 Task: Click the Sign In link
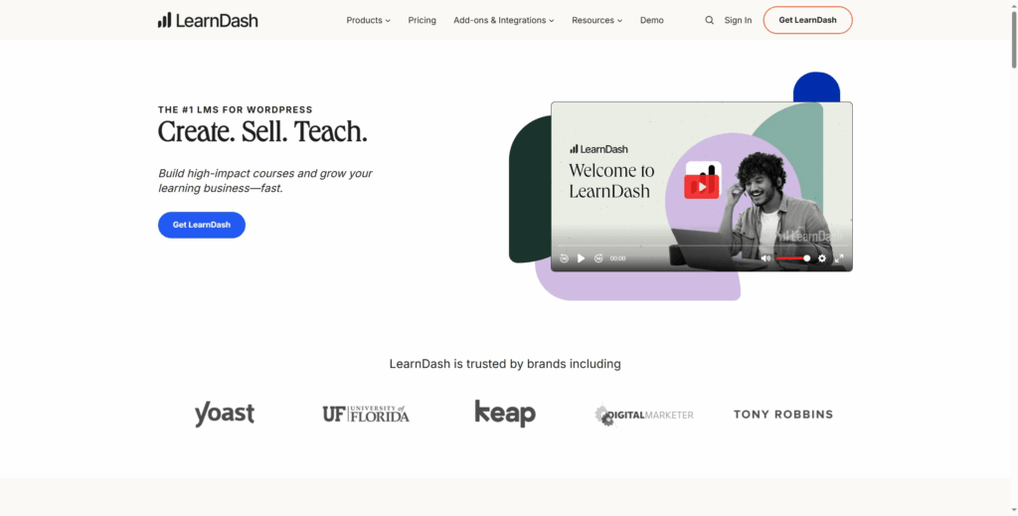pos(738,20)
